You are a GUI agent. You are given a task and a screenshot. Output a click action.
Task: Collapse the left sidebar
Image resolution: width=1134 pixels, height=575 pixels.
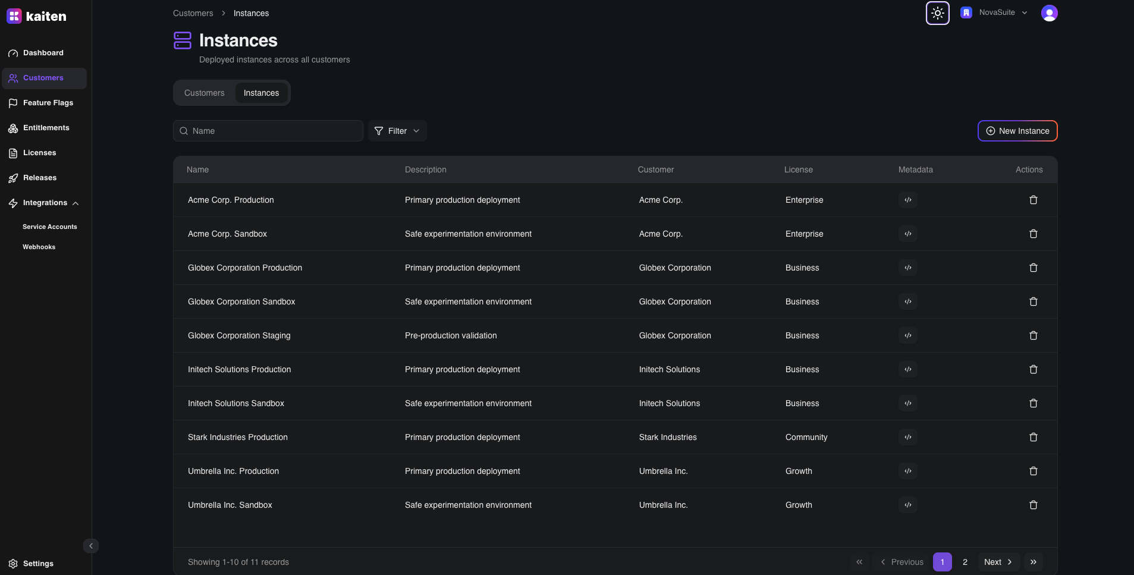(91, 546)
